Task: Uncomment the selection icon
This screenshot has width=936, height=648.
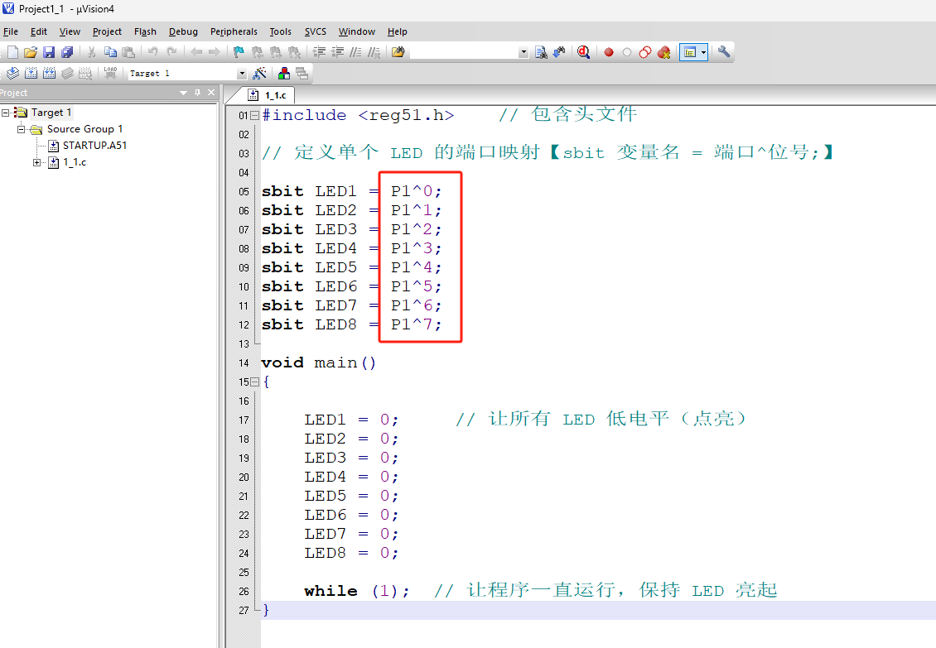Action: (374, 52)
